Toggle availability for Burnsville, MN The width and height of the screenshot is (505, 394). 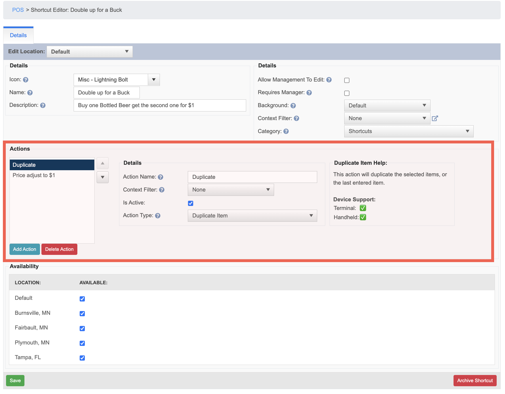tap(82, 314)
